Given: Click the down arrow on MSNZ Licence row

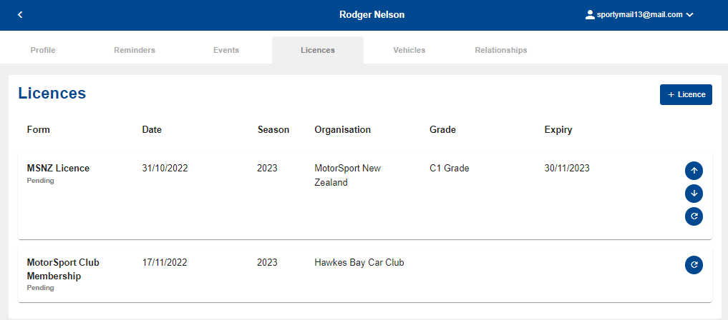Looking at the screenshot, I should click(x=694, y=194).
